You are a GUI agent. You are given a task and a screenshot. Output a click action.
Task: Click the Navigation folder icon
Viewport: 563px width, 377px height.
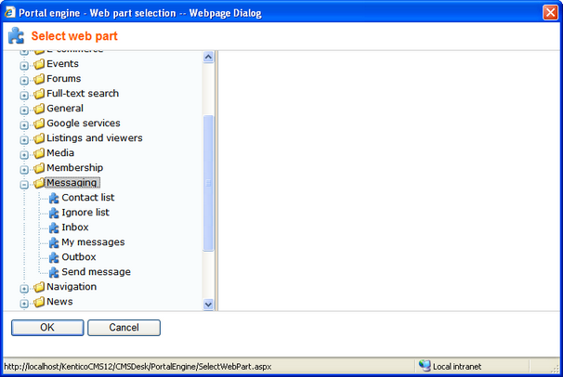(x=39, y=287)
